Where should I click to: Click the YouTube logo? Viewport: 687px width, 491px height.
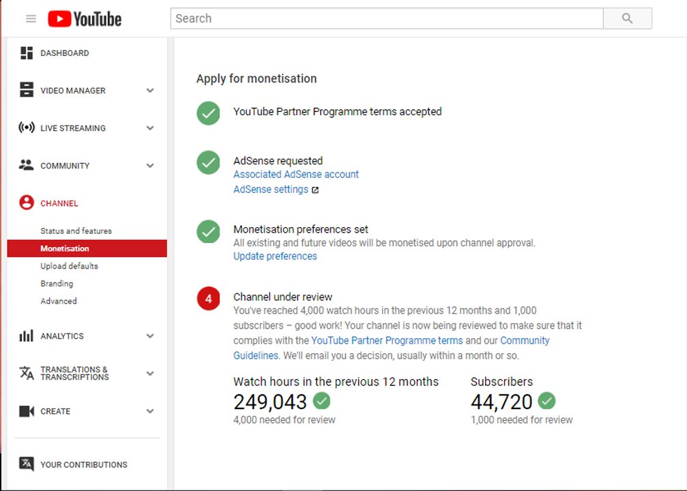[85, 19]
